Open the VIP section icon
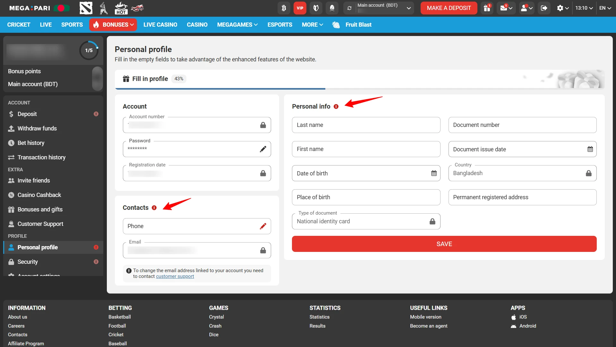 click(x=300, y=8)
